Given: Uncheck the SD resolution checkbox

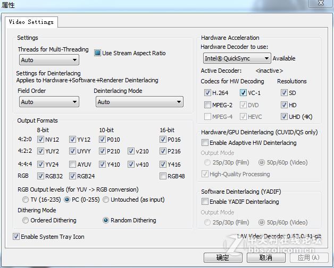Looking at the screenshot, I should click(x=284, y=93).
